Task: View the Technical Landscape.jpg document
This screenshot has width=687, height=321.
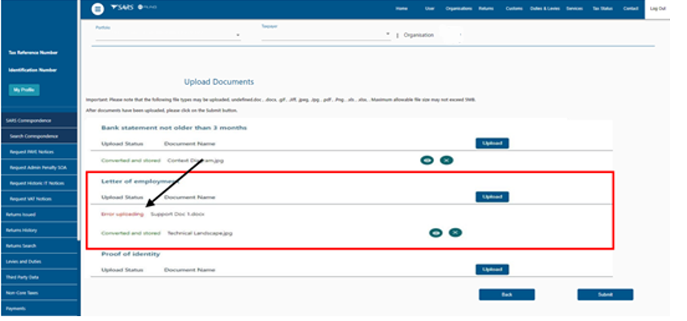Action: [436, 232]
